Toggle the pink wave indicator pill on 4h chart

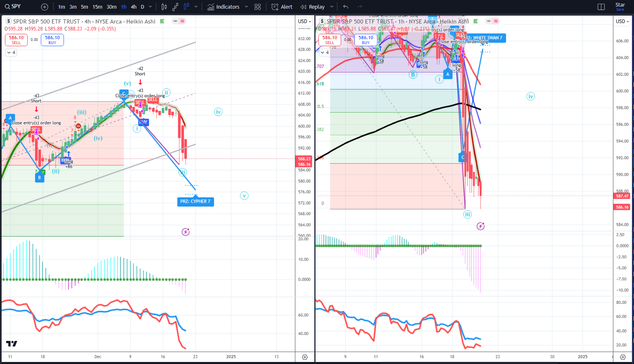click(x=182, y=21)
